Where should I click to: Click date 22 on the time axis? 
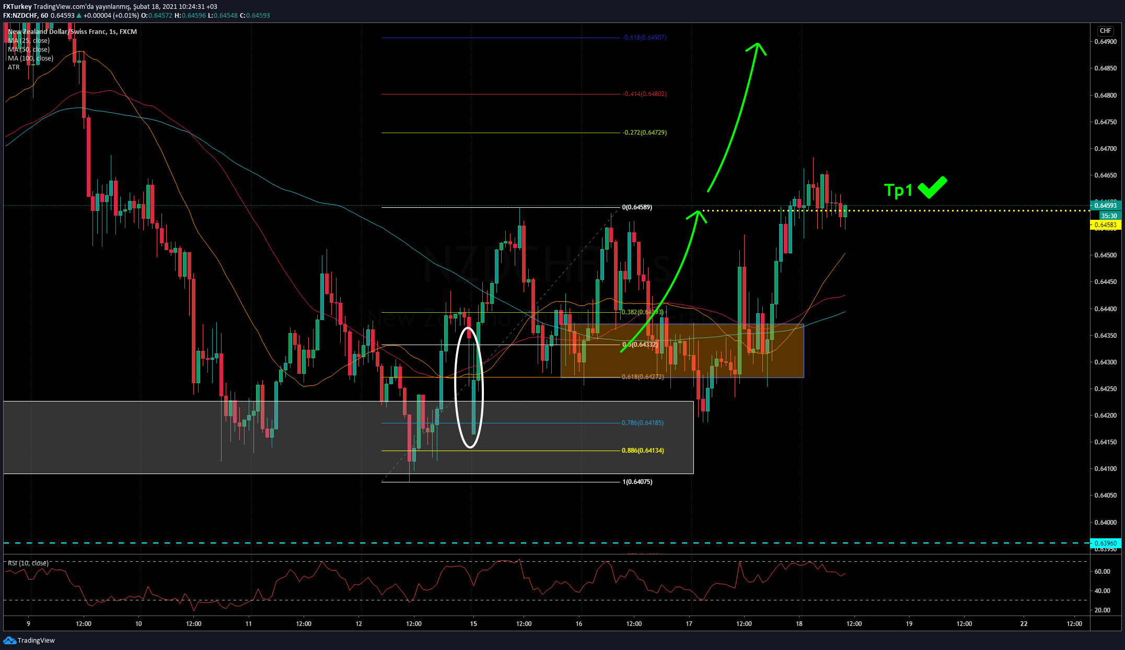[1024, 623]
